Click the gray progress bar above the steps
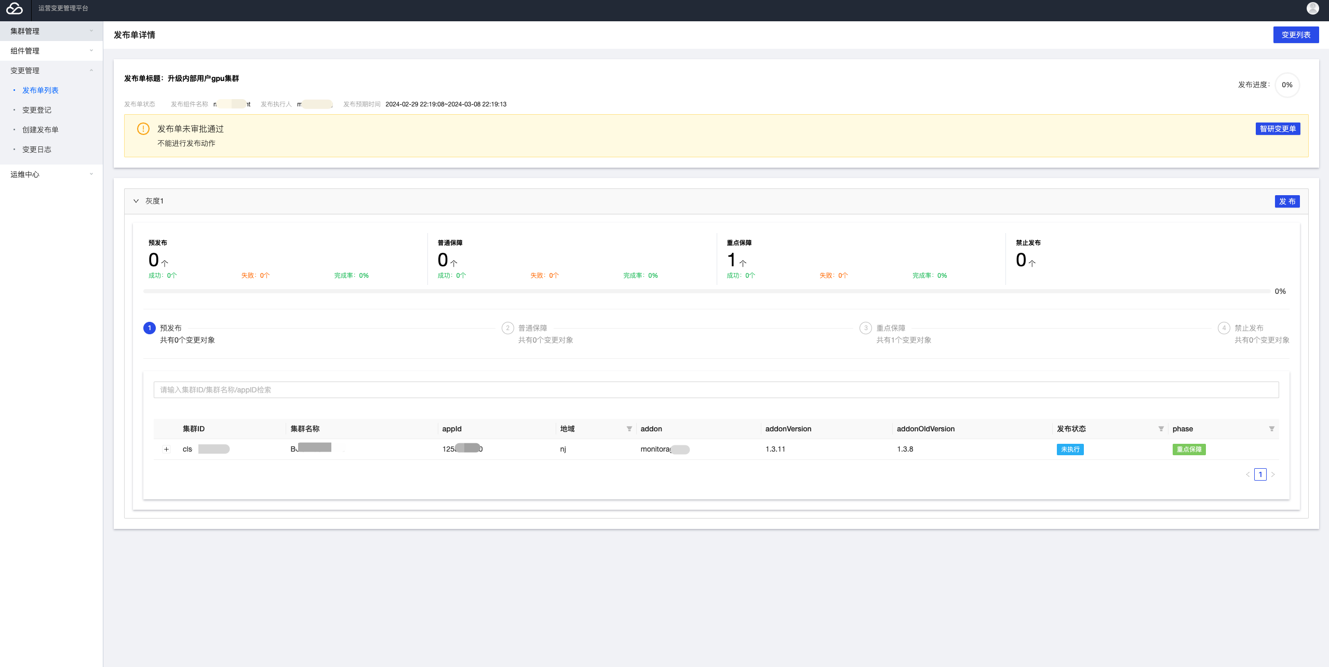The height and width of the screenshot is (667, 1329). point(706,291)
